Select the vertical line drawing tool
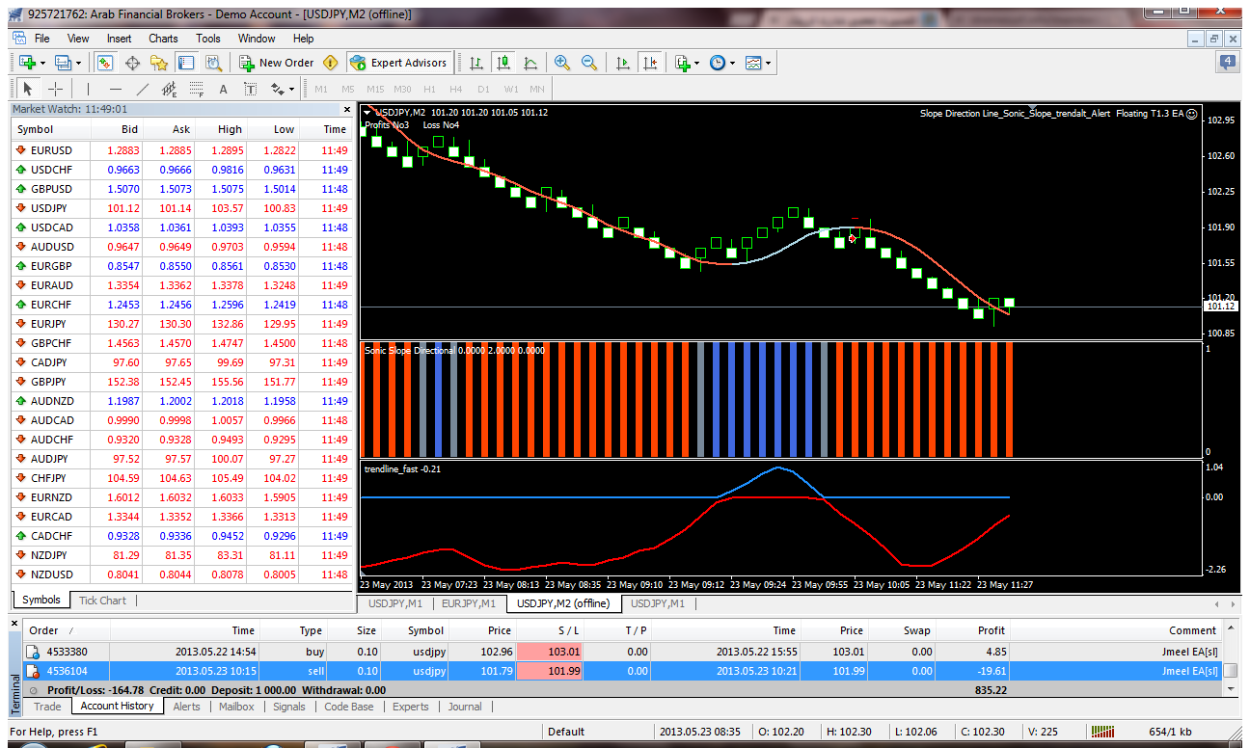 click(x=88, y=89)
